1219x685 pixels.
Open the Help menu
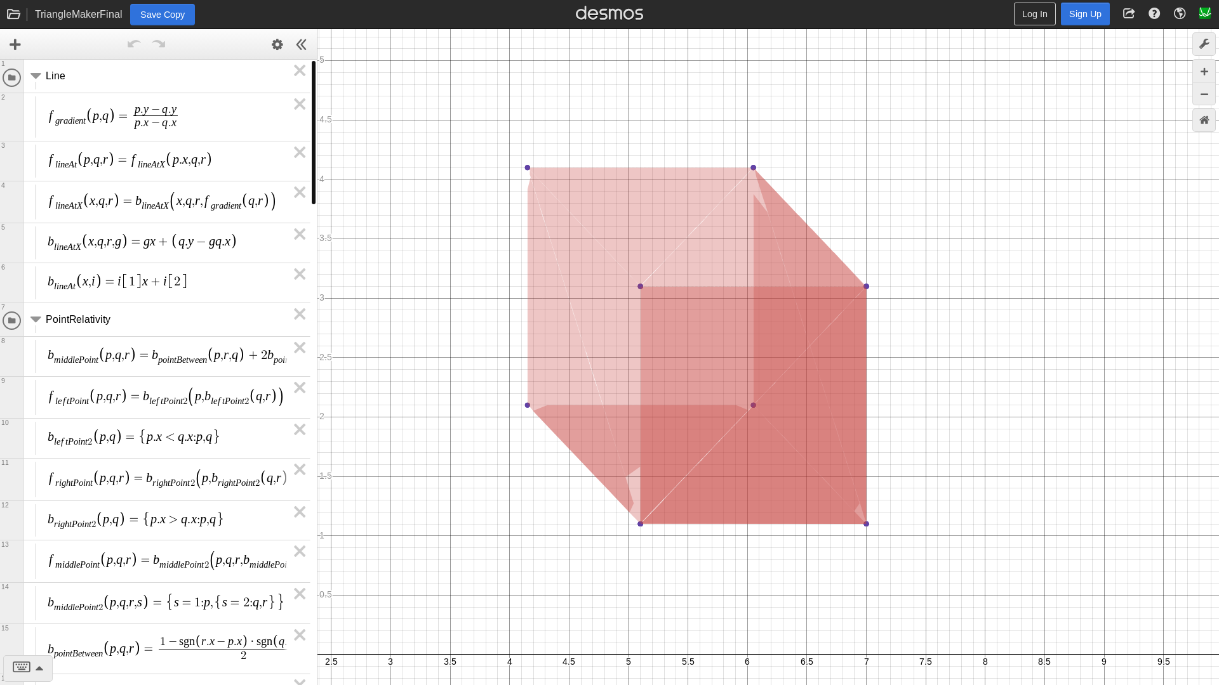[x=1154, y=14]
